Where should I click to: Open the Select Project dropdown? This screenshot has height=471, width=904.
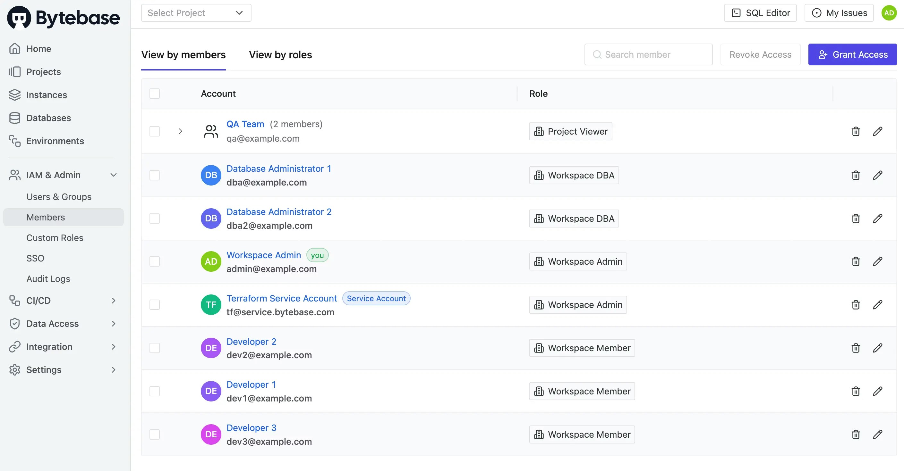196,13
